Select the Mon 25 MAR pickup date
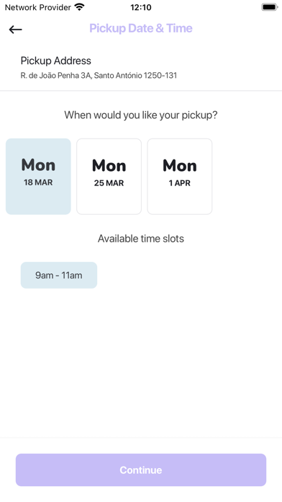 coord(109,177)
